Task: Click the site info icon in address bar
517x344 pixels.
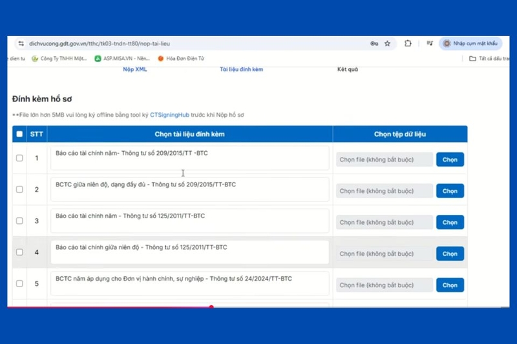Action: [21, 43]
